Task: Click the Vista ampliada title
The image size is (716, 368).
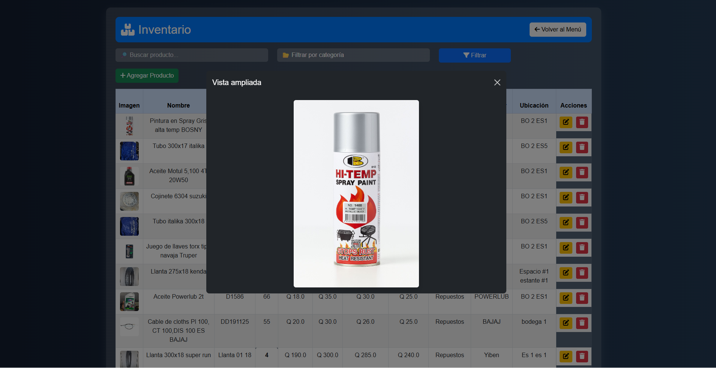Action: 237,83
